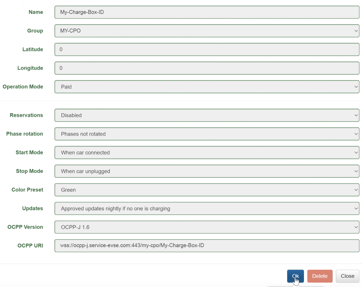The image size is (362, 287).
Task: Click the red Delete button
Action: [320, 276]
